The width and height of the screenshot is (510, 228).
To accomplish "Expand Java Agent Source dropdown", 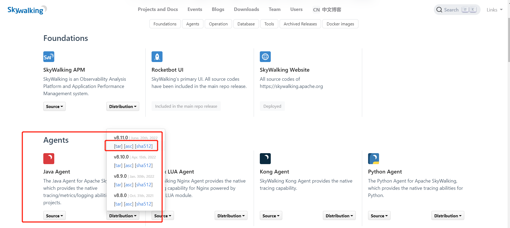I will pos(54,216).
